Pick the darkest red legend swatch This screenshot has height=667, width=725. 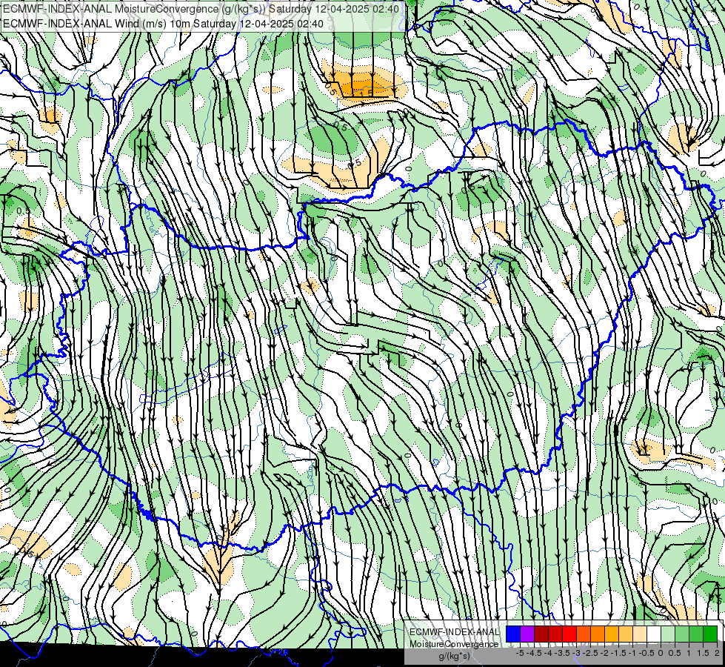click(x=541, y=634)
